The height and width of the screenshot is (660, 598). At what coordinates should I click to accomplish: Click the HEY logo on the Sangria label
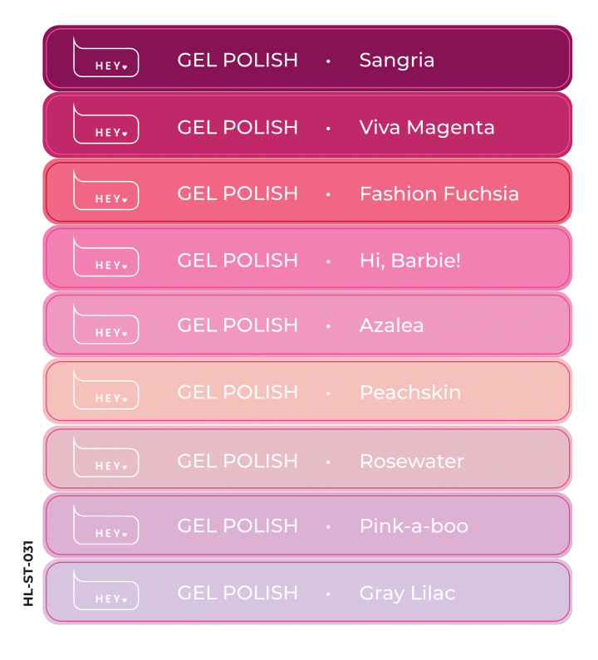105,57
